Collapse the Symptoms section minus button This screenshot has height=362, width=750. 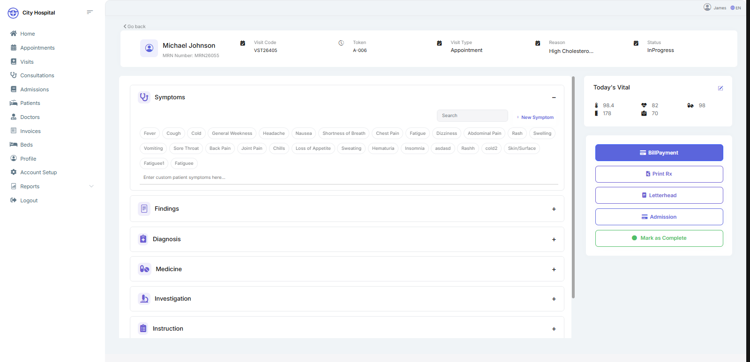click(554, 97)
